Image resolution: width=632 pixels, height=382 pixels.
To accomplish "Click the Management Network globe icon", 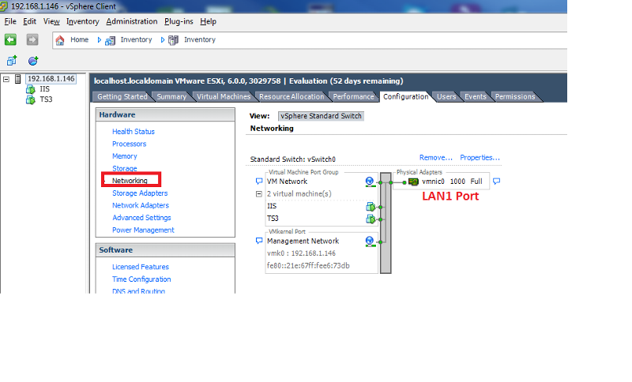I will coord(370,241).
